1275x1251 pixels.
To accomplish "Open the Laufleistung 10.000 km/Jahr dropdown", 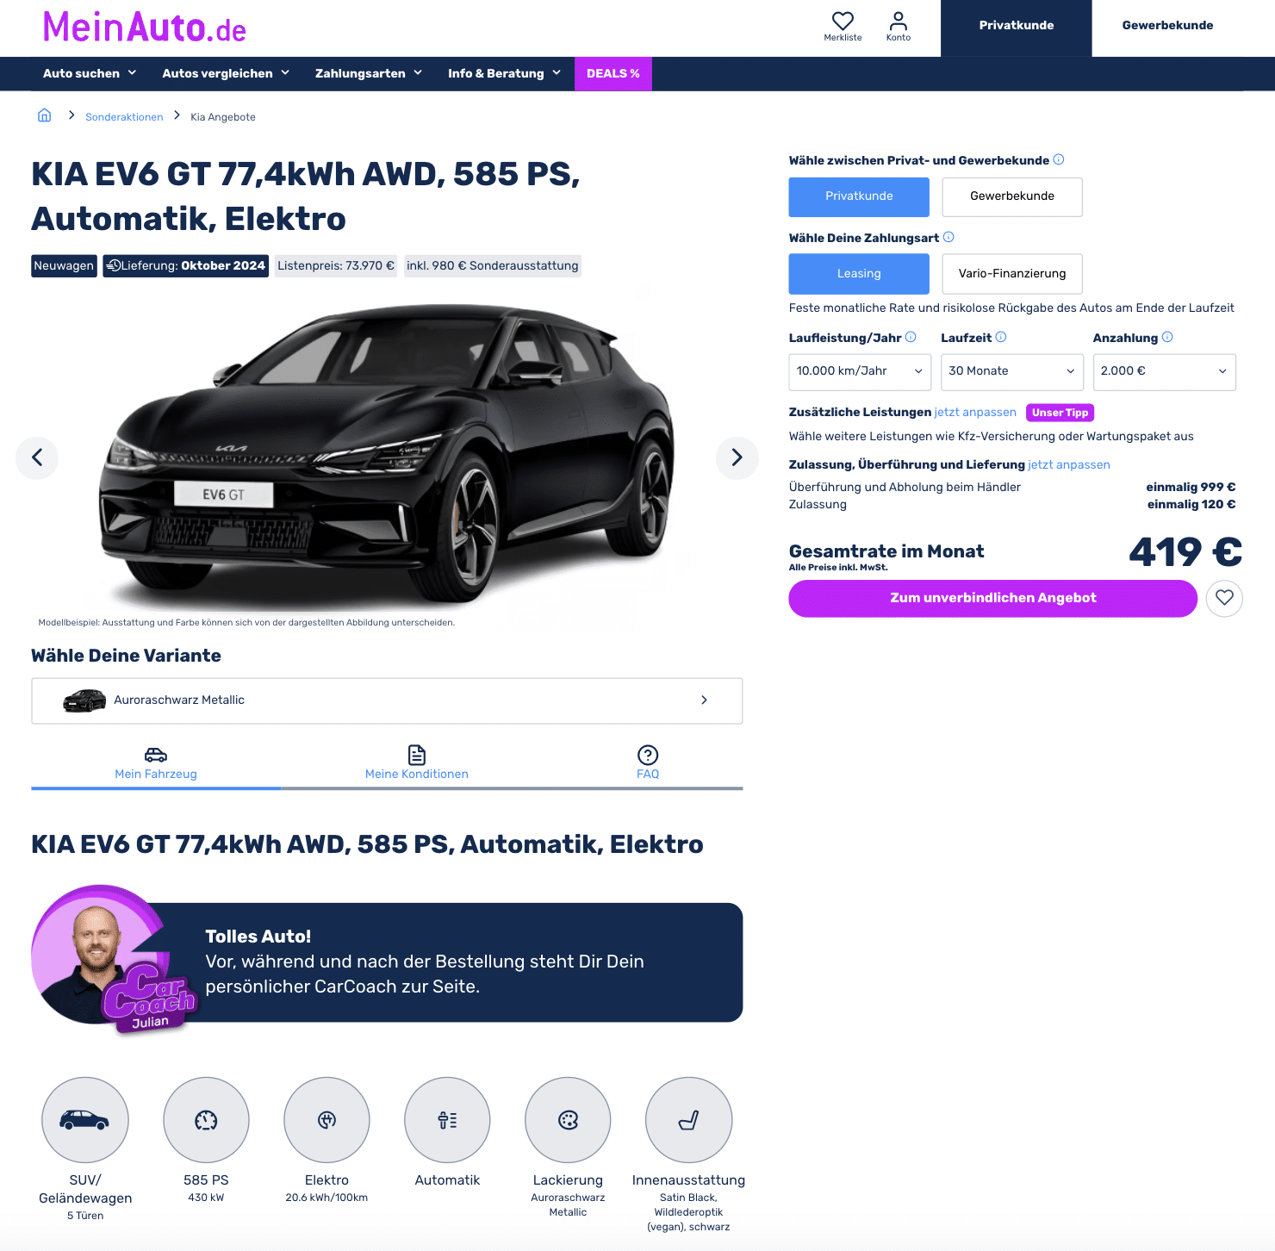I will click(860, 371).
